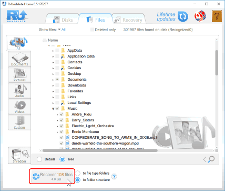Click the R-Undelete logo
Viewport: 225px width, 191px height.
tap(17, 16)
